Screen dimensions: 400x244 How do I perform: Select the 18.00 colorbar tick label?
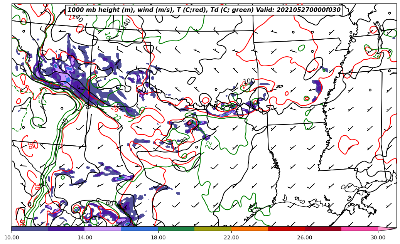158,237
